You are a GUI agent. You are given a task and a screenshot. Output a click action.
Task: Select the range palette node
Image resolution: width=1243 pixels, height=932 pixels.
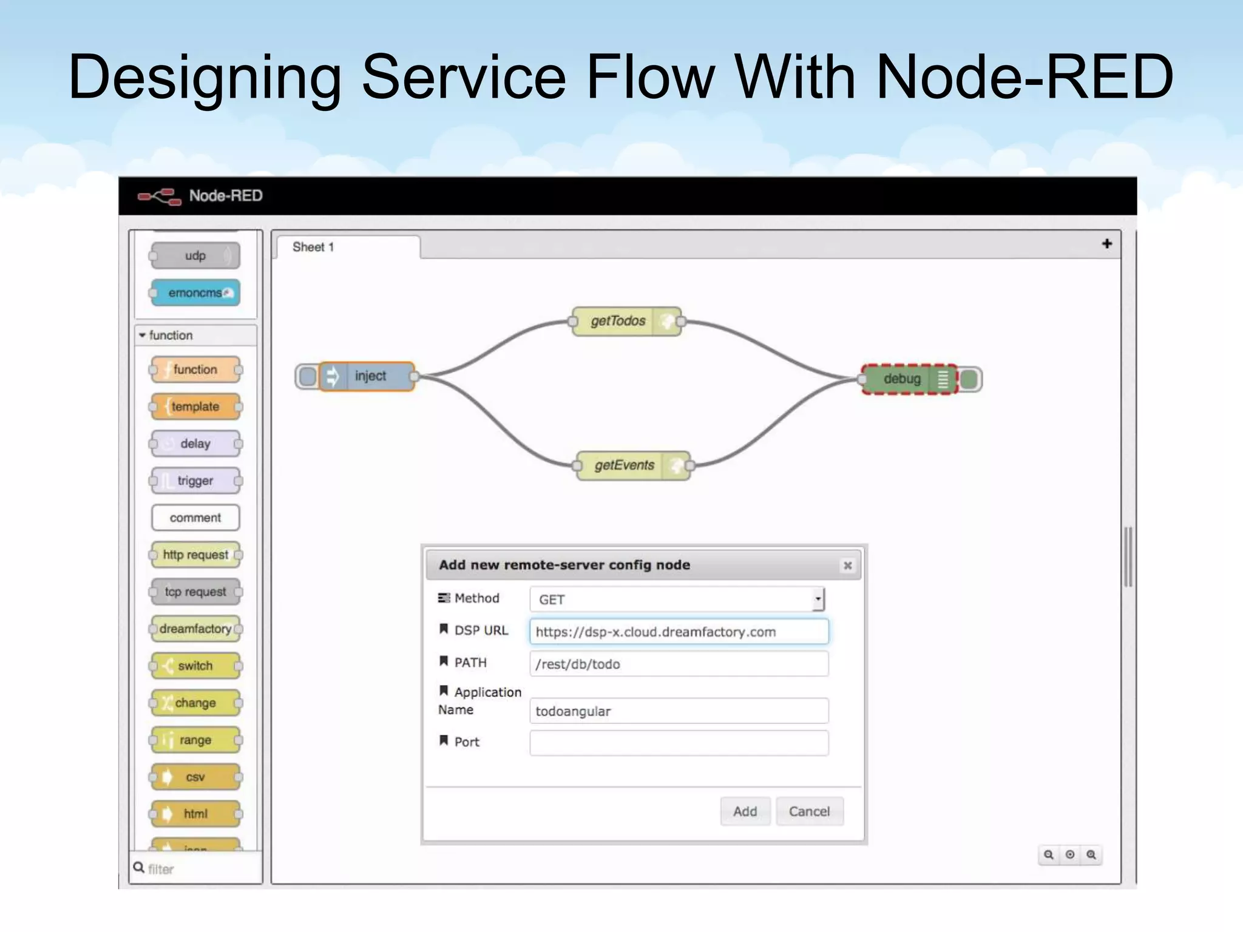pos(195,740)
